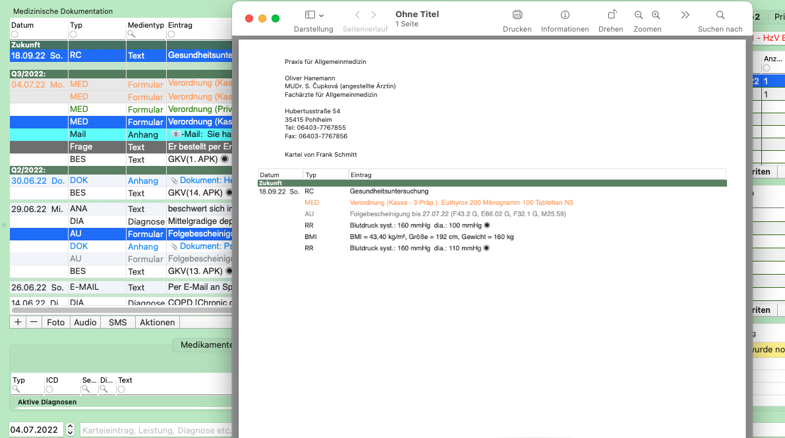Screen dimensions: 785x438
Task: Rotate the page with the Drehen icon
Action: coord(612,15)
